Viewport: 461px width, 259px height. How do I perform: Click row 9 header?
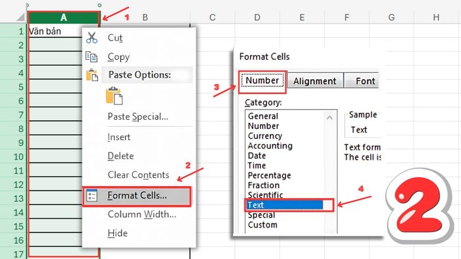pyautogui.click(x=13, y=143)
